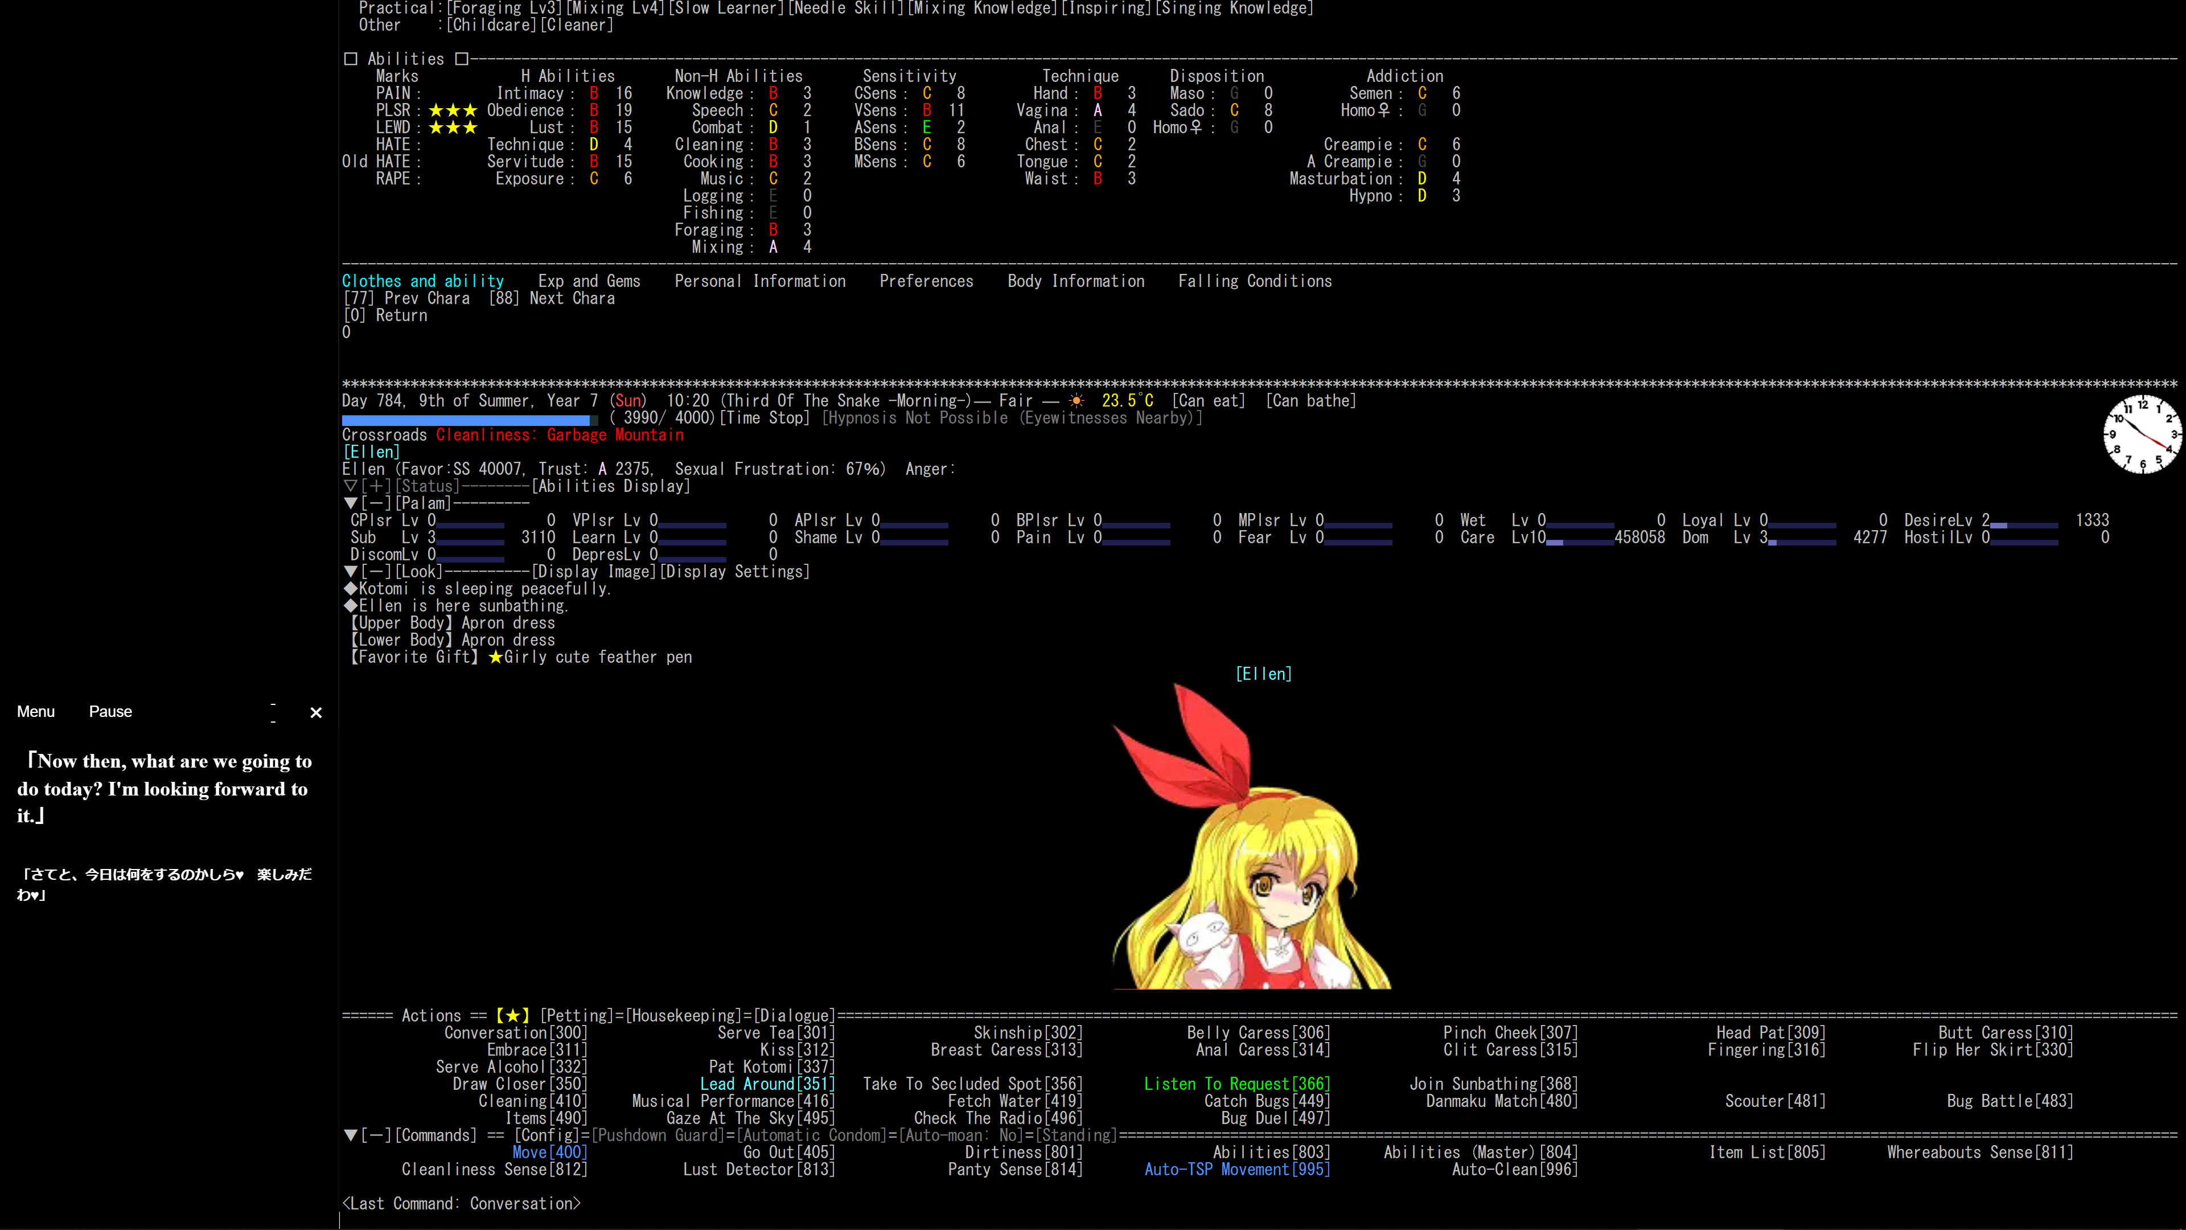Image resolution: width=2186 pixels, height=1230 pixels.
Task: Click Pause in the translator window
Action: tap(110, 711)
